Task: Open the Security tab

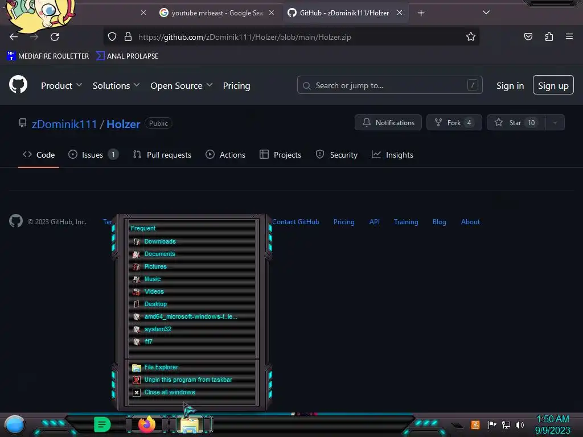Action: (x=336, y=155)
